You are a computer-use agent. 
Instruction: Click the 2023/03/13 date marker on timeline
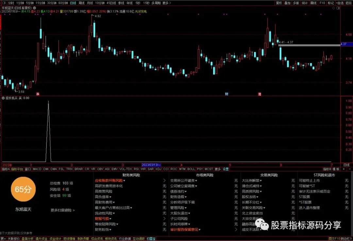(x=151, y=165)
